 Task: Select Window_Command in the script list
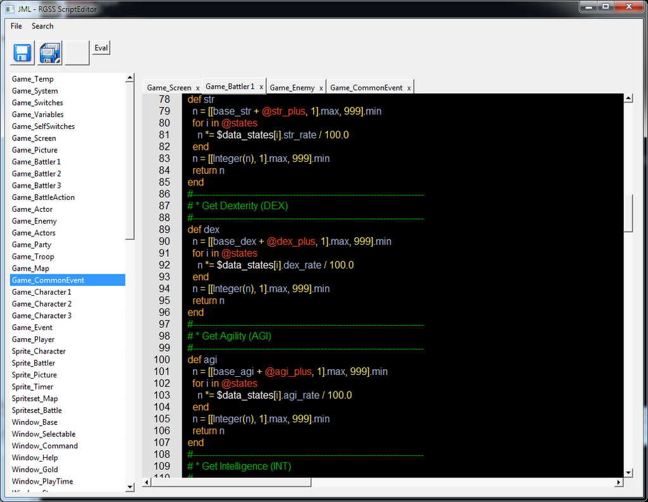[x=67, y=446]
